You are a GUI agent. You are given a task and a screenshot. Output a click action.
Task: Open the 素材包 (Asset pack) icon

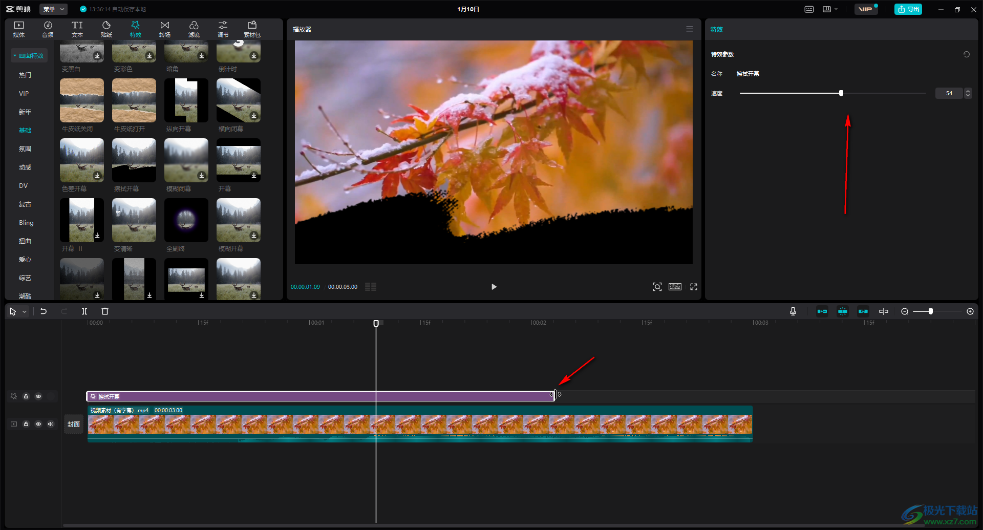(252, 29)
